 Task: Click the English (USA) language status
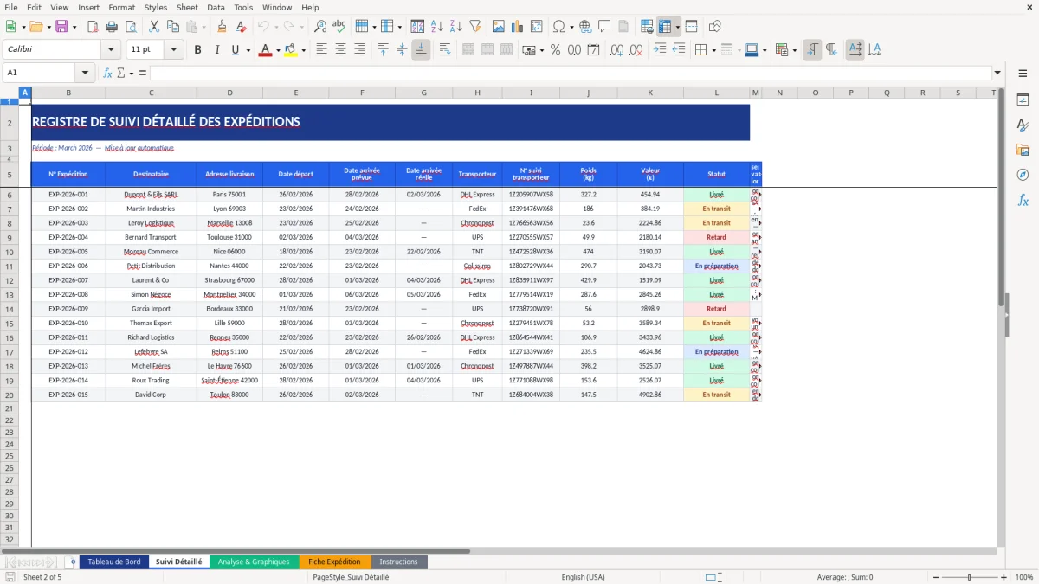[x=583, y=577]
